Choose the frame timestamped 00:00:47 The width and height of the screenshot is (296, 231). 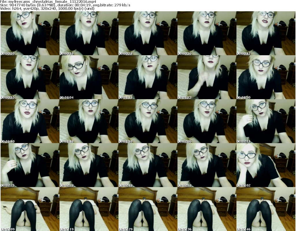coord(265,33)
